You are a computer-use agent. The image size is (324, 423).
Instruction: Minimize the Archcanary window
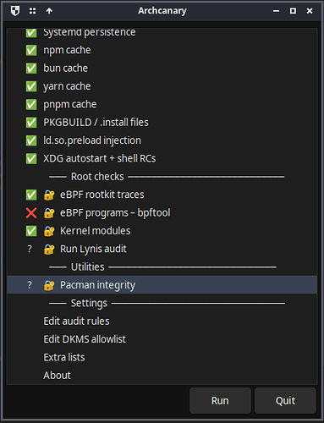tap(277, 11)
